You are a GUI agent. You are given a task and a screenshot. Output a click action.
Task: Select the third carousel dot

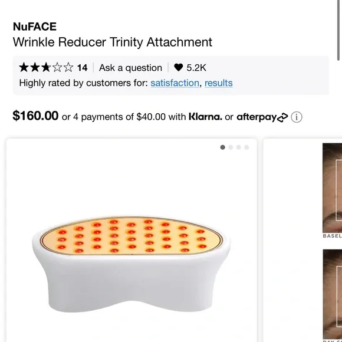(x=239, y=147)
